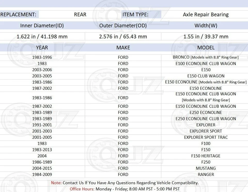Select the 2.576 in / 65.43 mm value
Image resolution: width=248 pixels, height=192 pixels.
[123, 37]
